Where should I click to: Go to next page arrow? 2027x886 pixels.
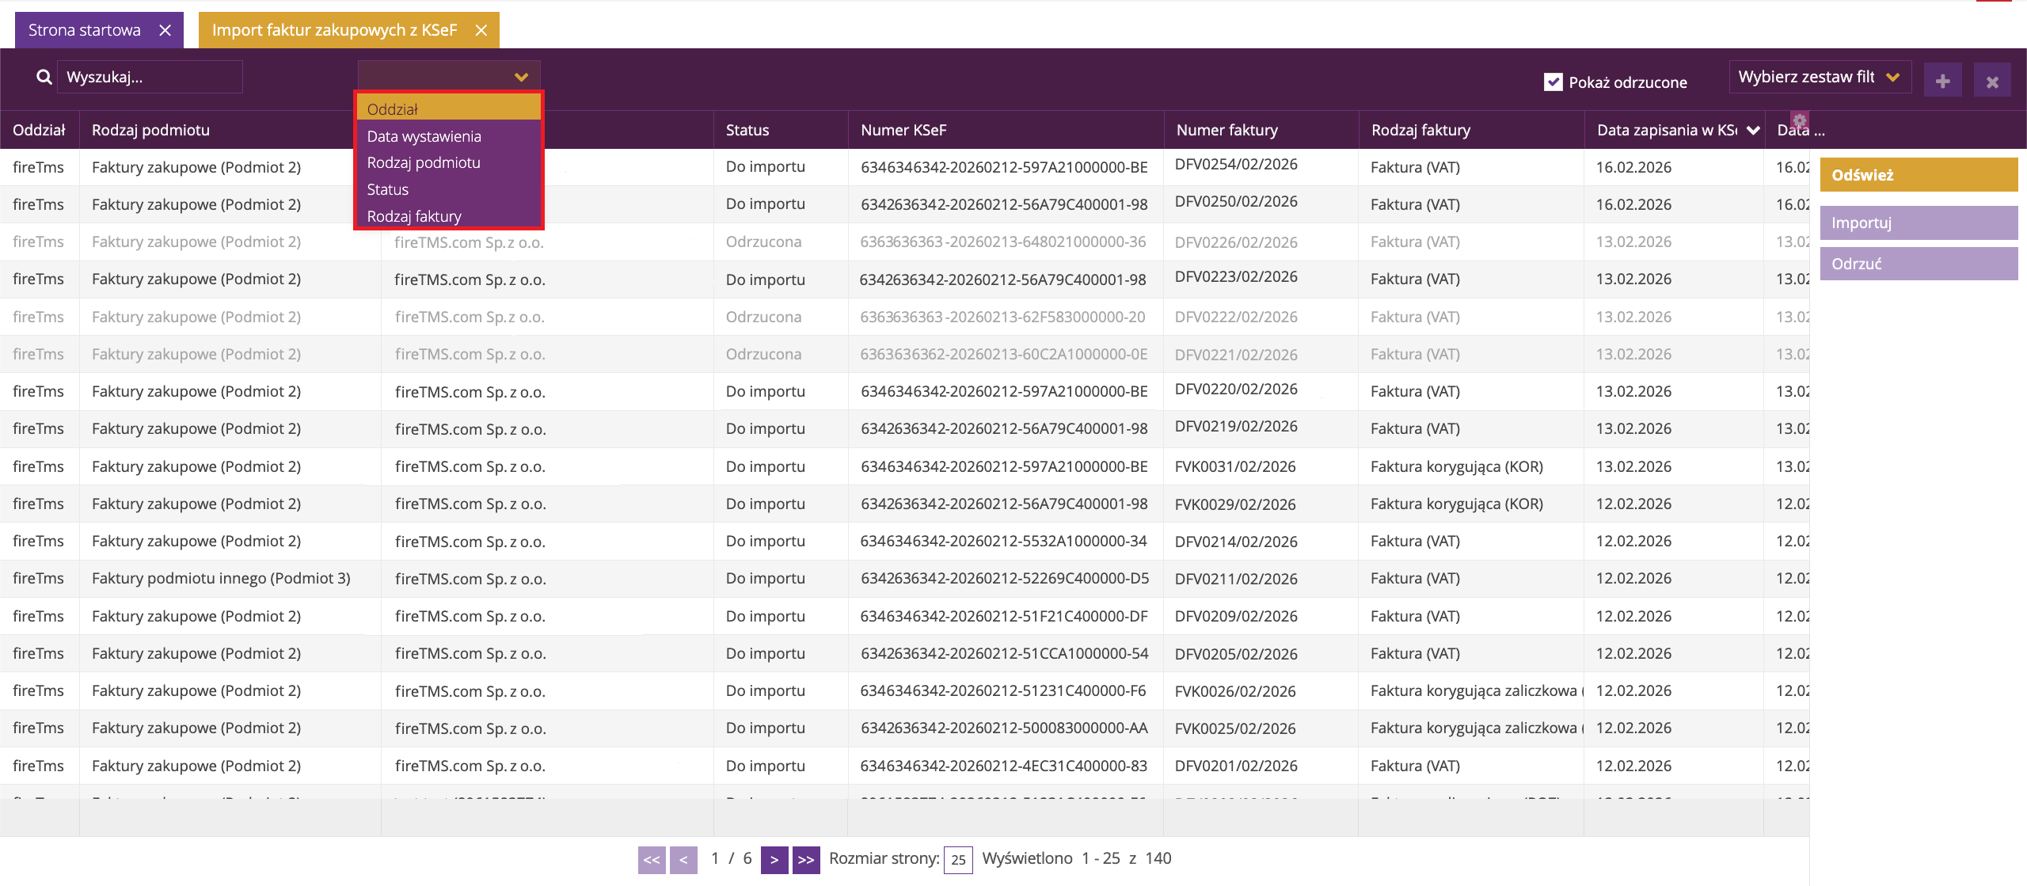(x=774, y=860)
